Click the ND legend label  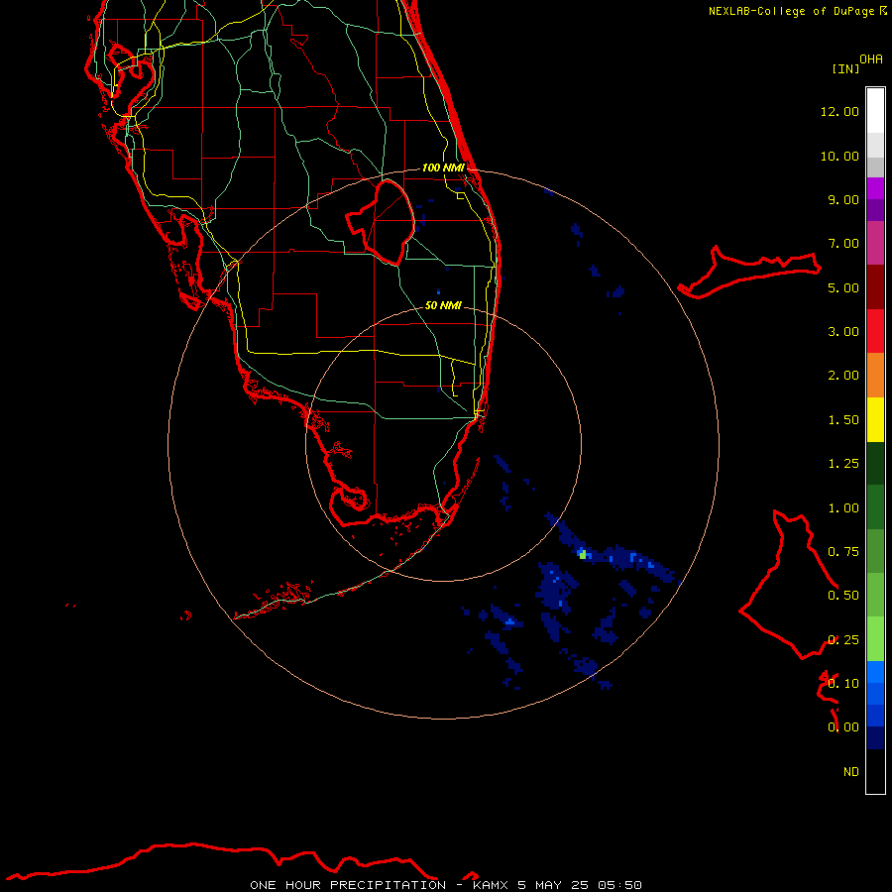point(851,772)
